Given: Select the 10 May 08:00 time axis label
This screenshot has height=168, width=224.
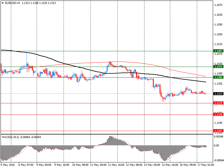Looking at the screenshot, I should click(x=80, y=165).
